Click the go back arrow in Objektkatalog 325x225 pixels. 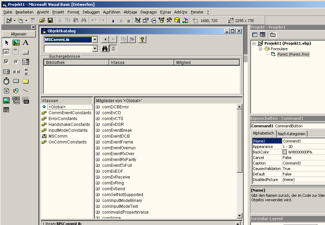(105, 39)
